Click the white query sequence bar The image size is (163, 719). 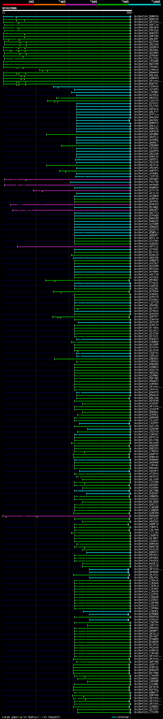(67, 11)
